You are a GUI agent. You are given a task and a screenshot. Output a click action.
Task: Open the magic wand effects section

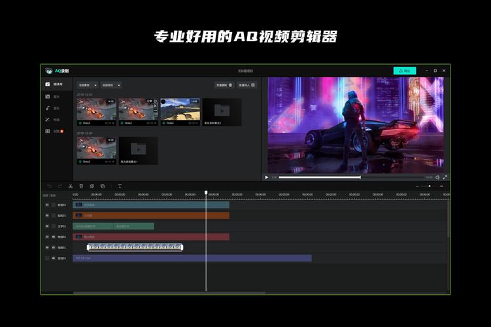tap(48, 120)
